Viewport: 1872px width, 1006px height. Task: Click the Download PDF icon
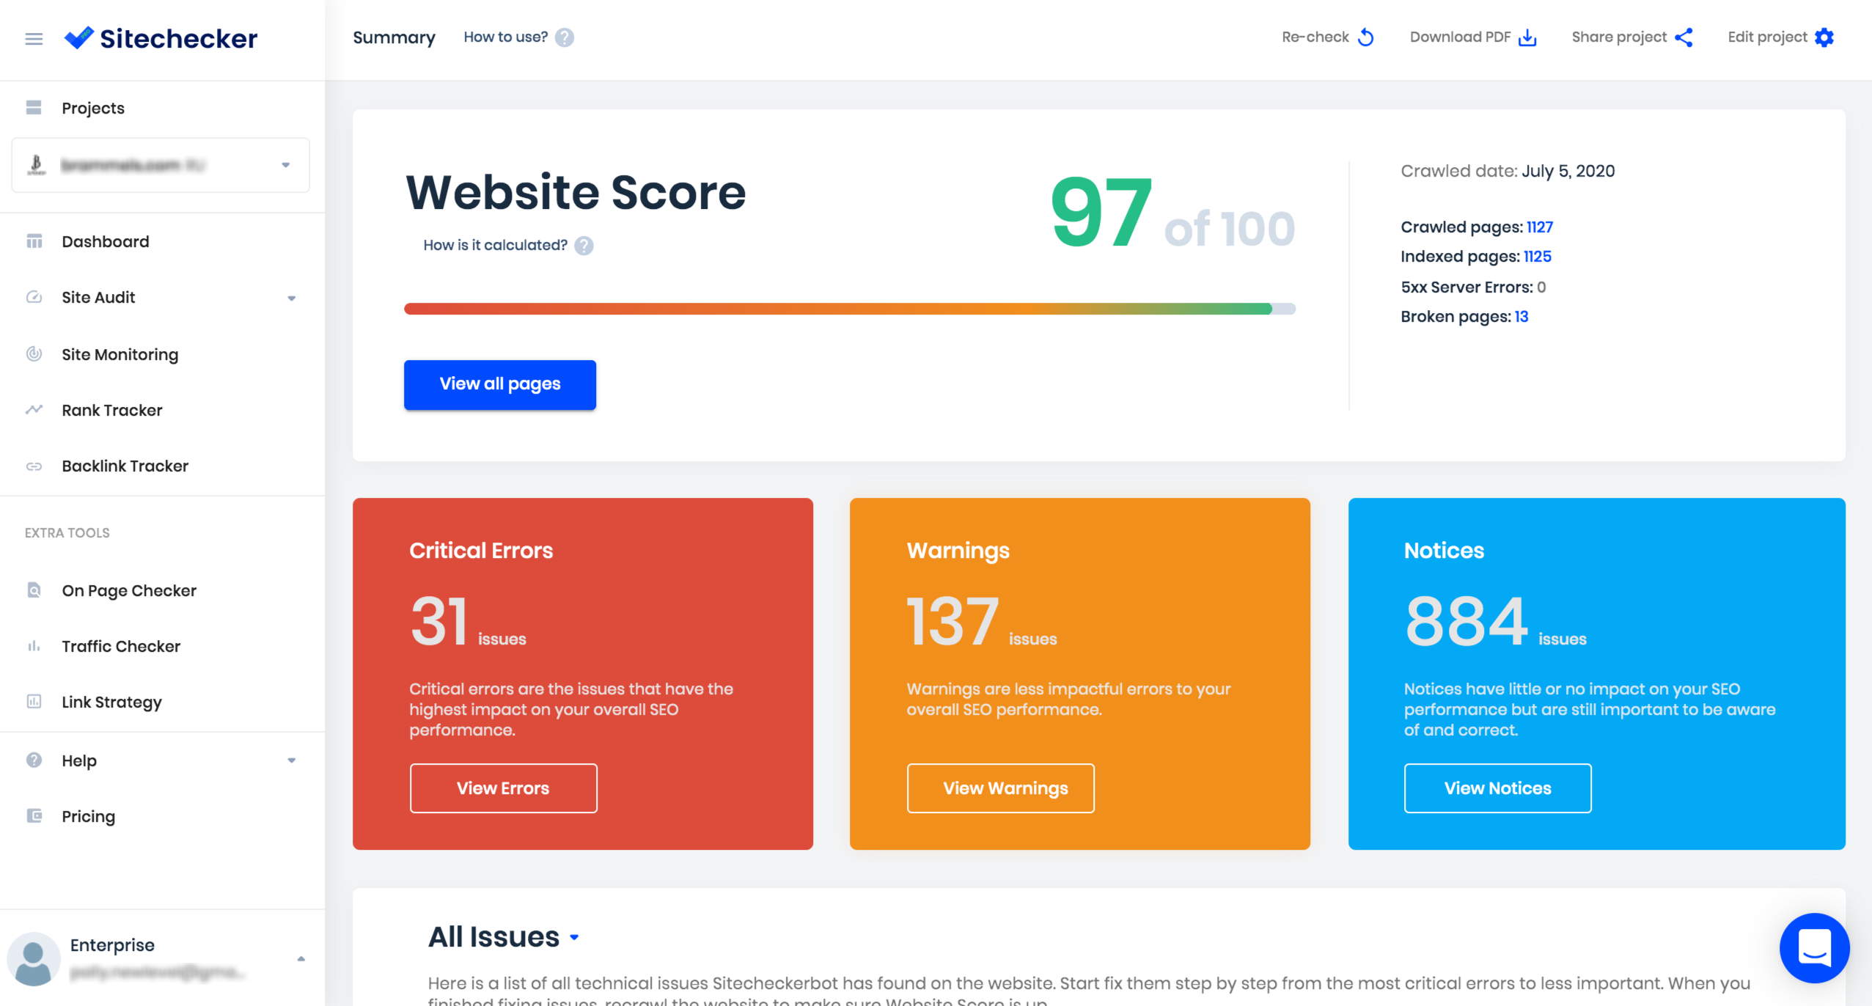click(x=1527, y=37)
